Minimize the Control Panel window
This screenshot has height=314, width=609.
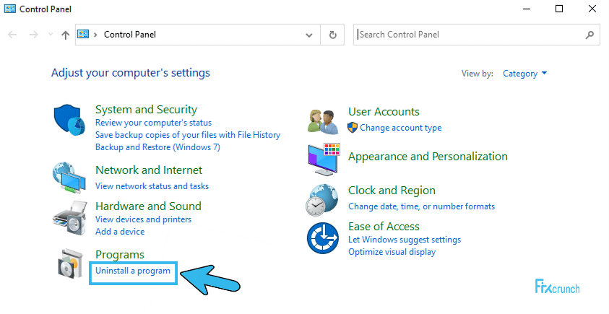pos(527,9)
